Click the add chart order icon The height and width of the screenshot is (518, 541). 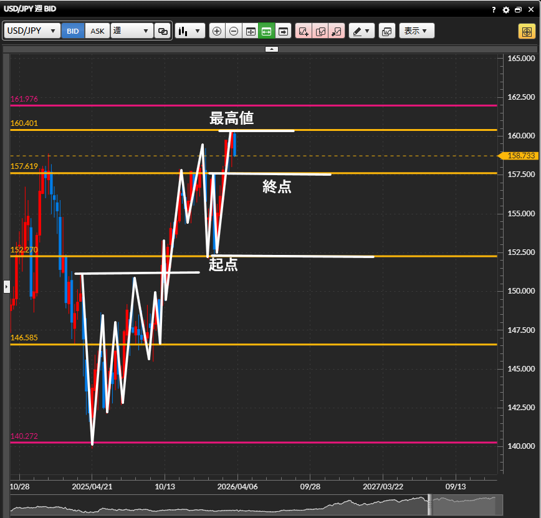[304, 31]
